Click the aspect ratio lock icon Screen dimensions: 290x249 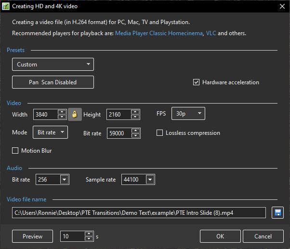(x=74, y=115)
